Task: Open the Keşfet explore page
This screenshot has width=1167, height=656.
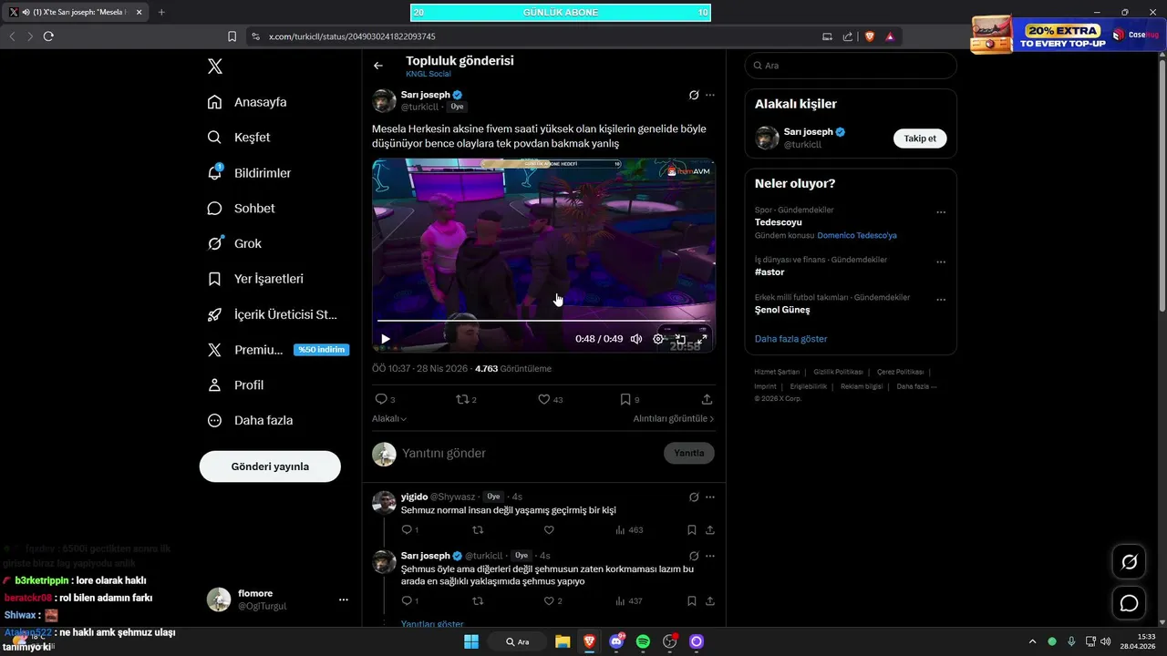Action: click(x=239, y=138)
